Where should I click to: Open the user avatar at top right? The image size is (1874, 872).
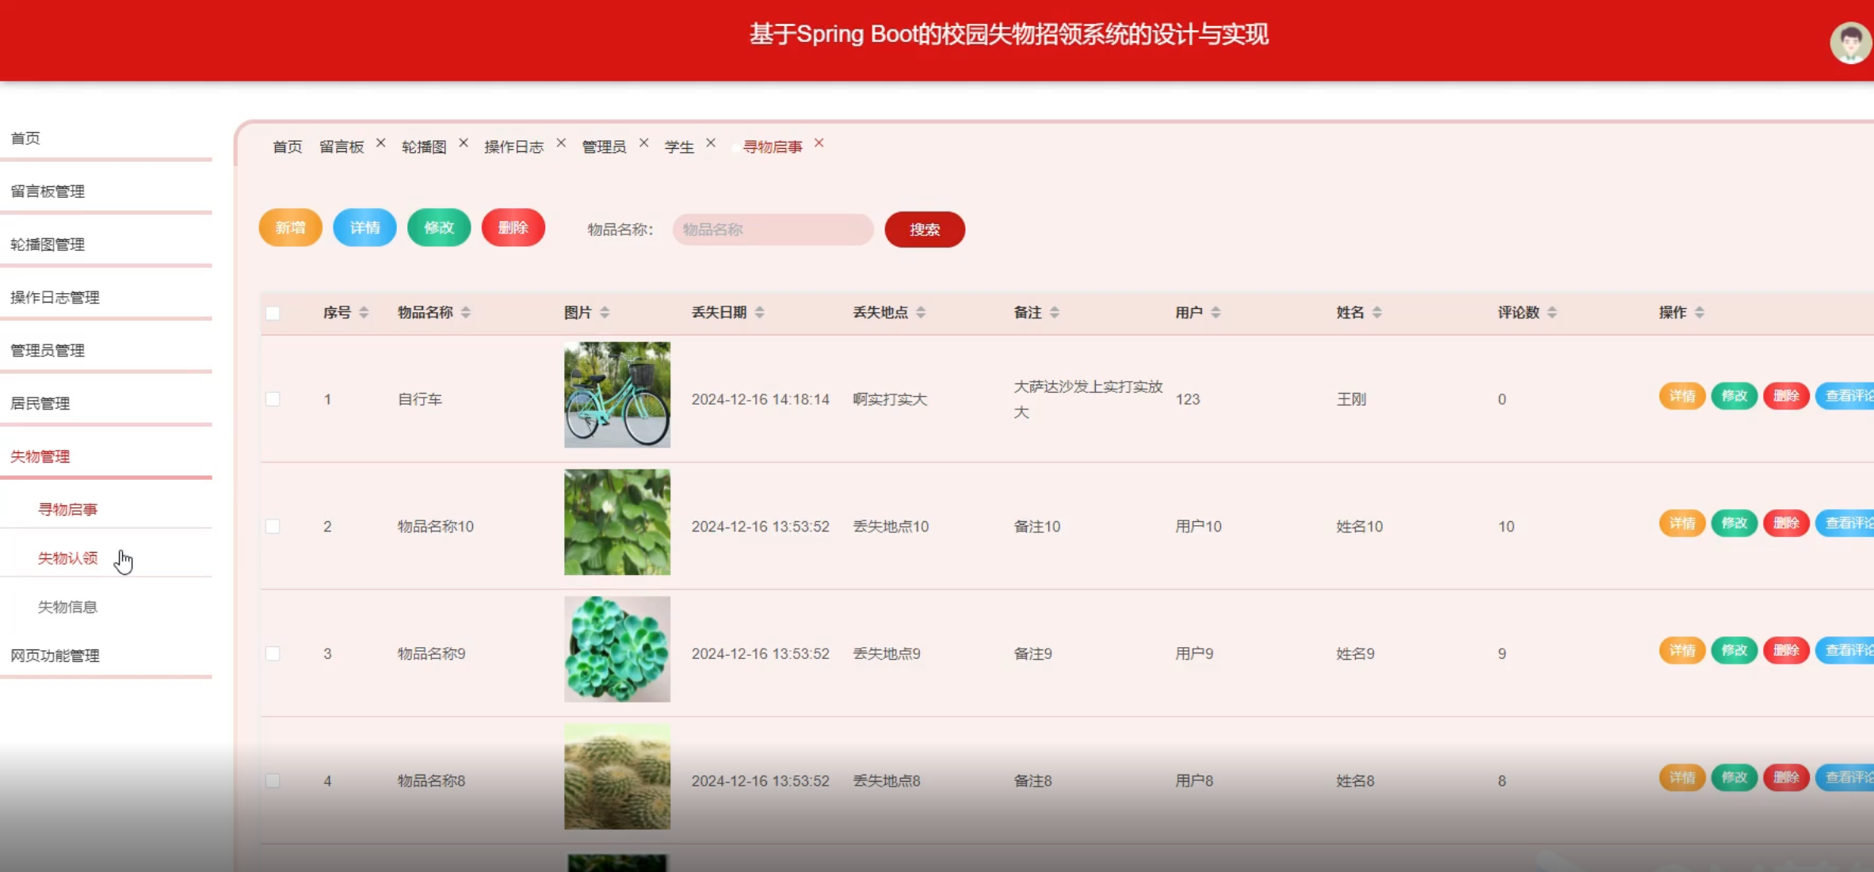1849,43
